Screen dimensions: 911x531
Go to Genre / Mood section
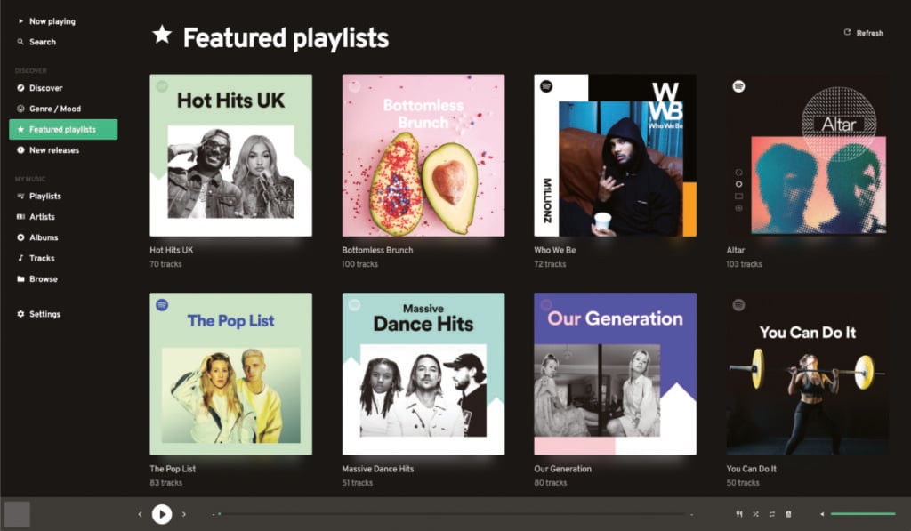click(54, 109)
